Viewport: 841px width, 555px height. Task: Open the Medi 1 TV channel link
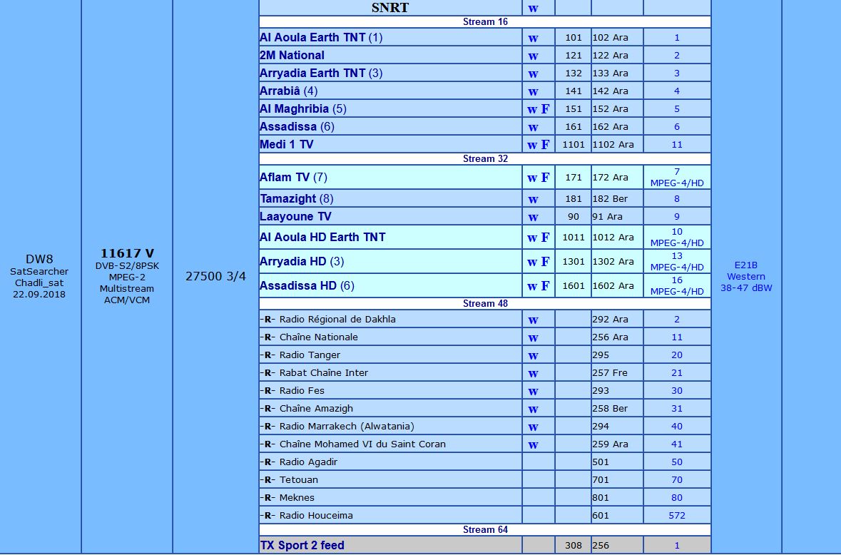click(287, 144)
